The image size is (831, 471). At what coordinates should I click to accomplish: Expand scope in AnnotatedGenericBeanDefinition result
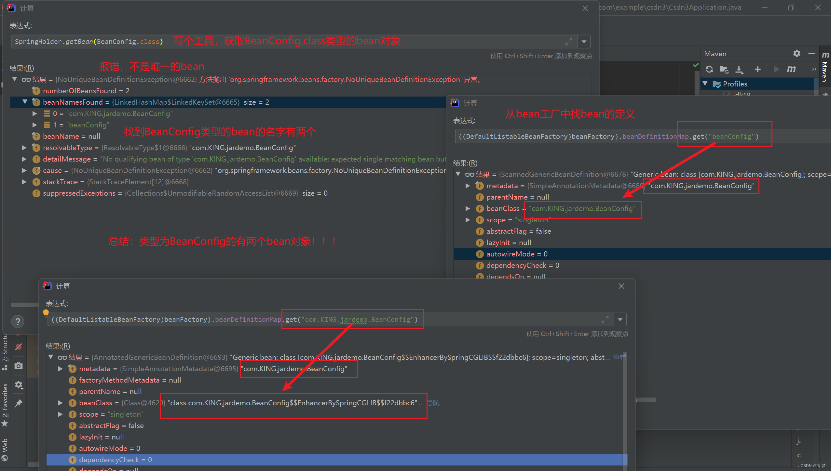(x=61, y=414)
